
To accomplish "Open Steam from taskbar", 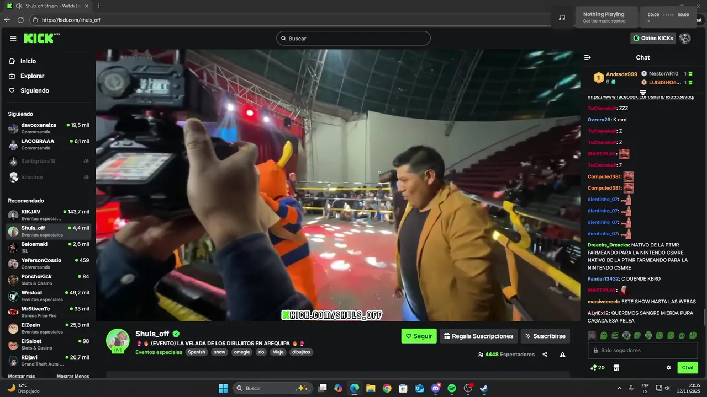I will tap(483, 388).
